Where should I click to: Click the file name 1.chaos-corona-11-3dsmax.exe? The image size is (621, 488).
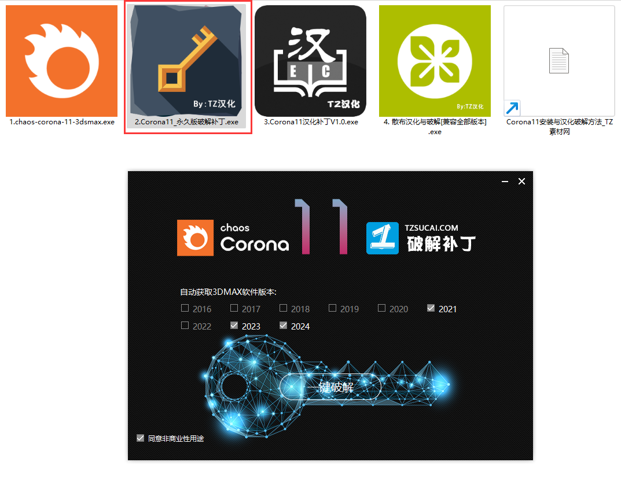point(62,122)
